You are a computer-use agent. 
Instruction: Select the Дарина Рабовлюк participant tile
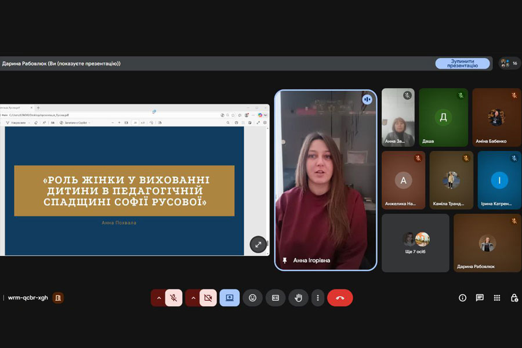(487, 243)
